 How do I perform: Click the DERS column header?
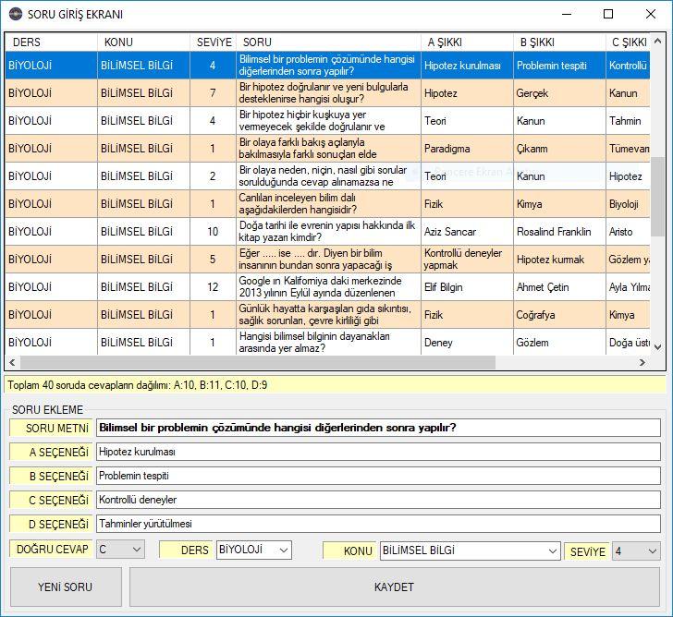(50, 42)
